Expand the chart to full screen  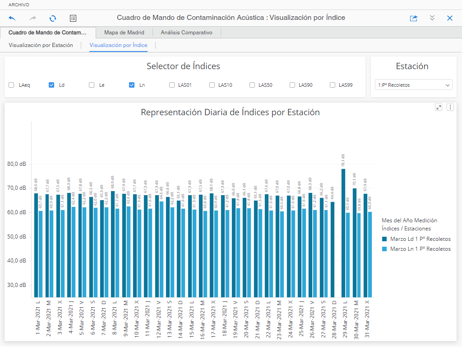pos(439,107)
